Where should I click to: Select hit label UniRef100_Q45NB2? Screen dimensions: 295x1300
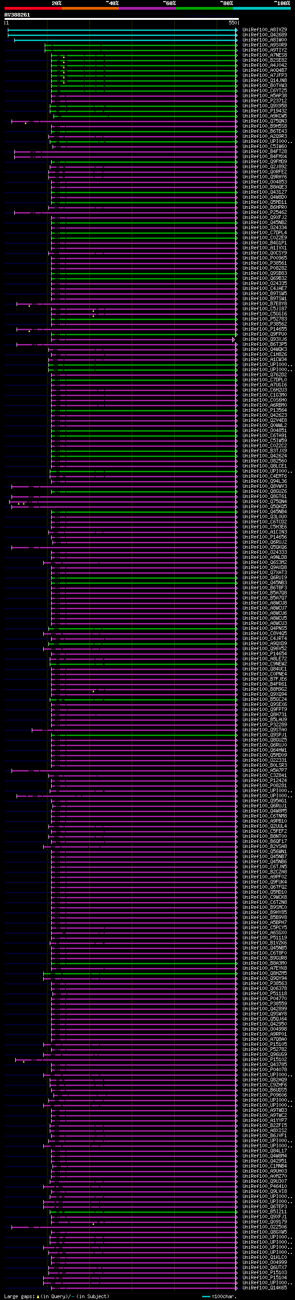(265, 223)
